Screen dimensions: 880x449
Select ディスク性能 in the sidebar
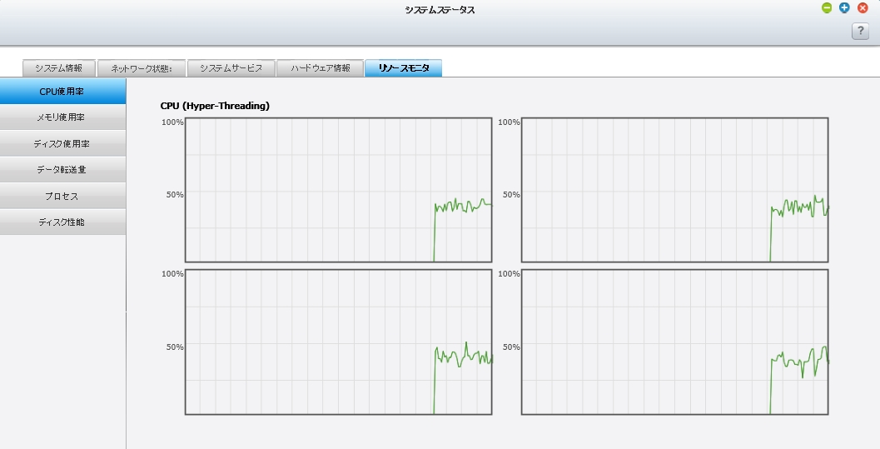click(62, 222)
